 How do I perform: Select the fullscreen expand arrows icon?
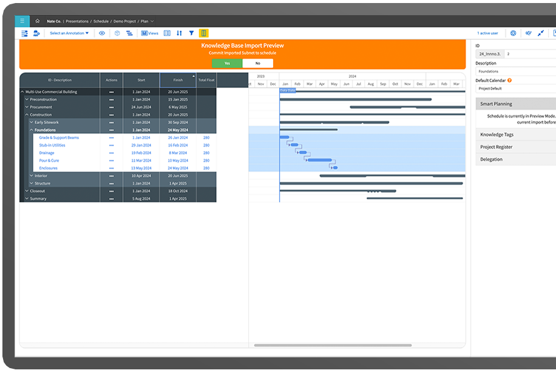(539, 33)
